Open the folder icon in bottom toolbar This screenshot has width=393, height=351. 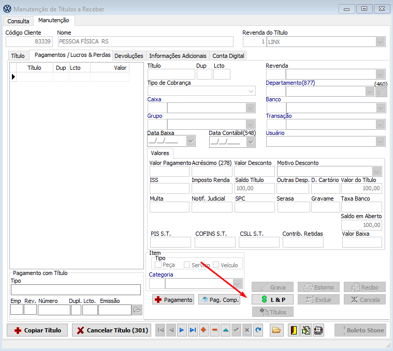tap(276, 330)
